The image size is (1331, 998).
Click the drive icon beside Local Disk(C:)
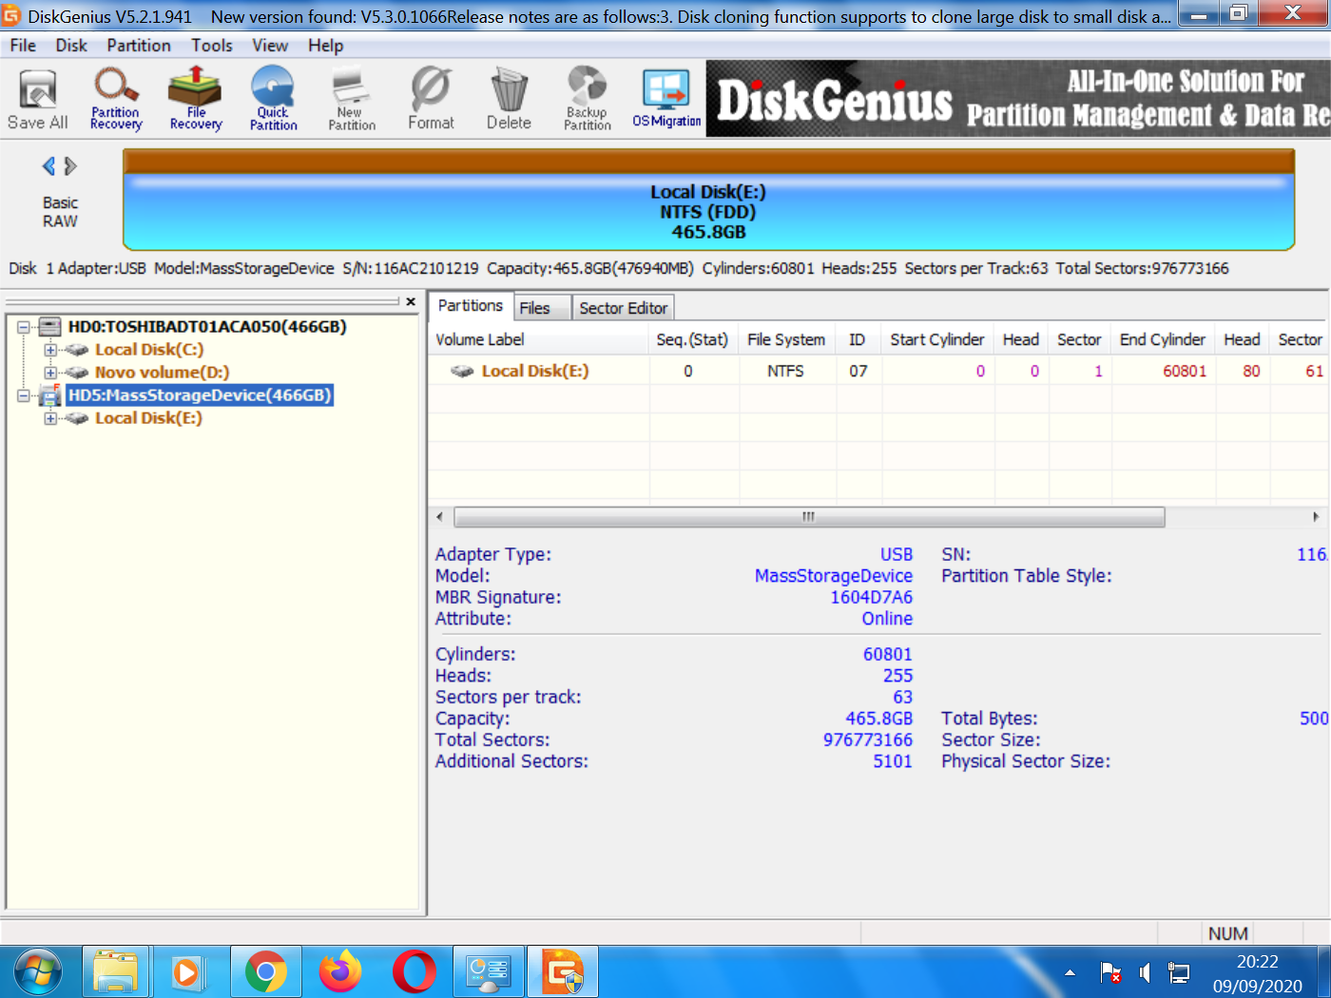(x=77, y=350)
